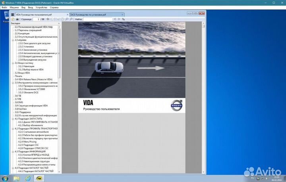This screenshot has width=286, height=182.
Task: Open the Машина menu
Action: [14, 7]
